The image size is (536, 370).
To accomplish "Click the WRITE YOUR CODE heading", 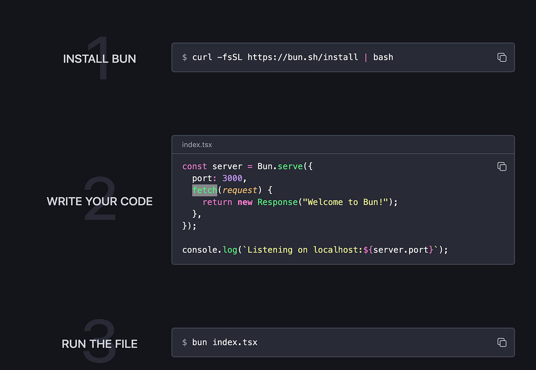I will 100,201.
